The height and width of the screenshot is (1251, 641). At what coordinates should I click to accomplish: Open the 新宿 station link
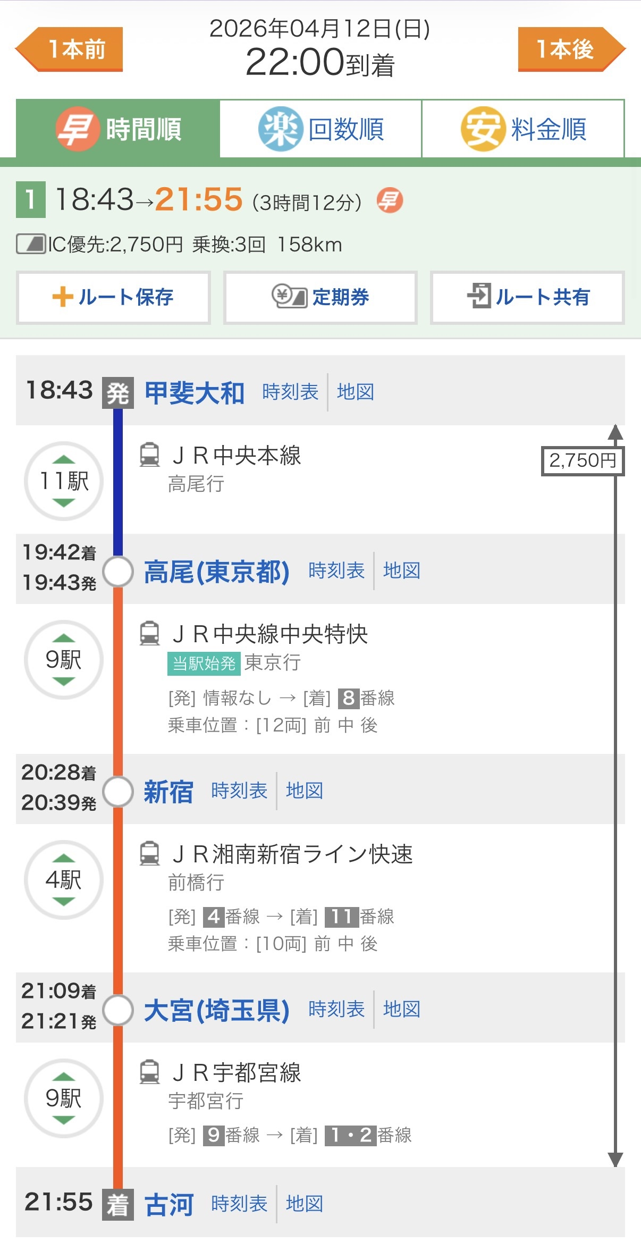(x=168, y=792)
